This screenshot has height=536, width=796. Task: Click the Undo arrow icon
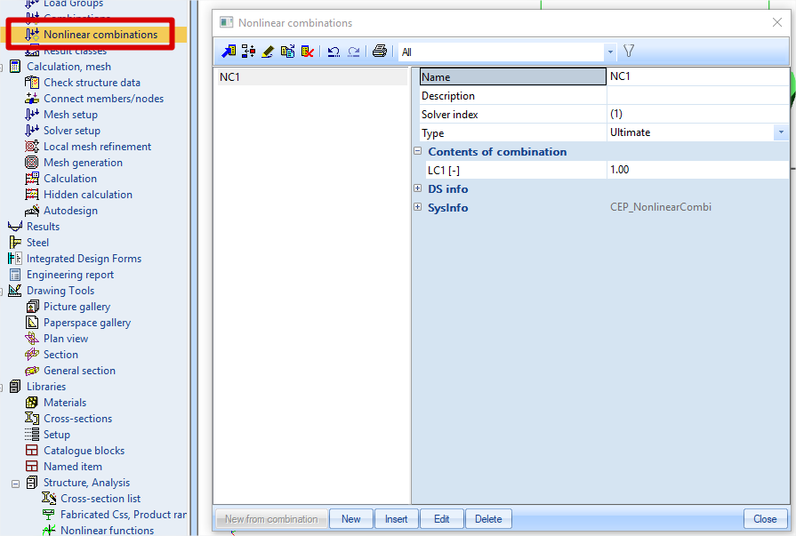pos(334,52)
